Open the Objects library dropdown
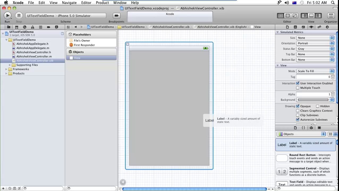The width and height of the screenshot is (339, 191). tap(301, 134)
